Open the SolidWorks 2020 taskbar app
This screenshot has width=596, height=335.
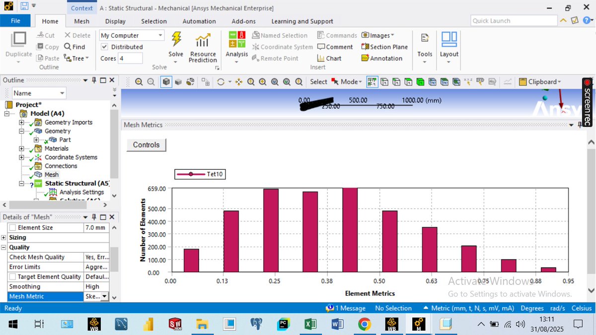tap(175, 324)
